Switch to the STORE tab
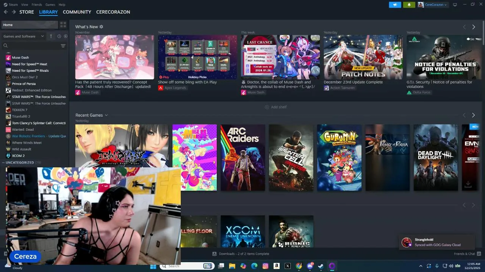This screenshot has width=485, height=272. pos(27,12)
